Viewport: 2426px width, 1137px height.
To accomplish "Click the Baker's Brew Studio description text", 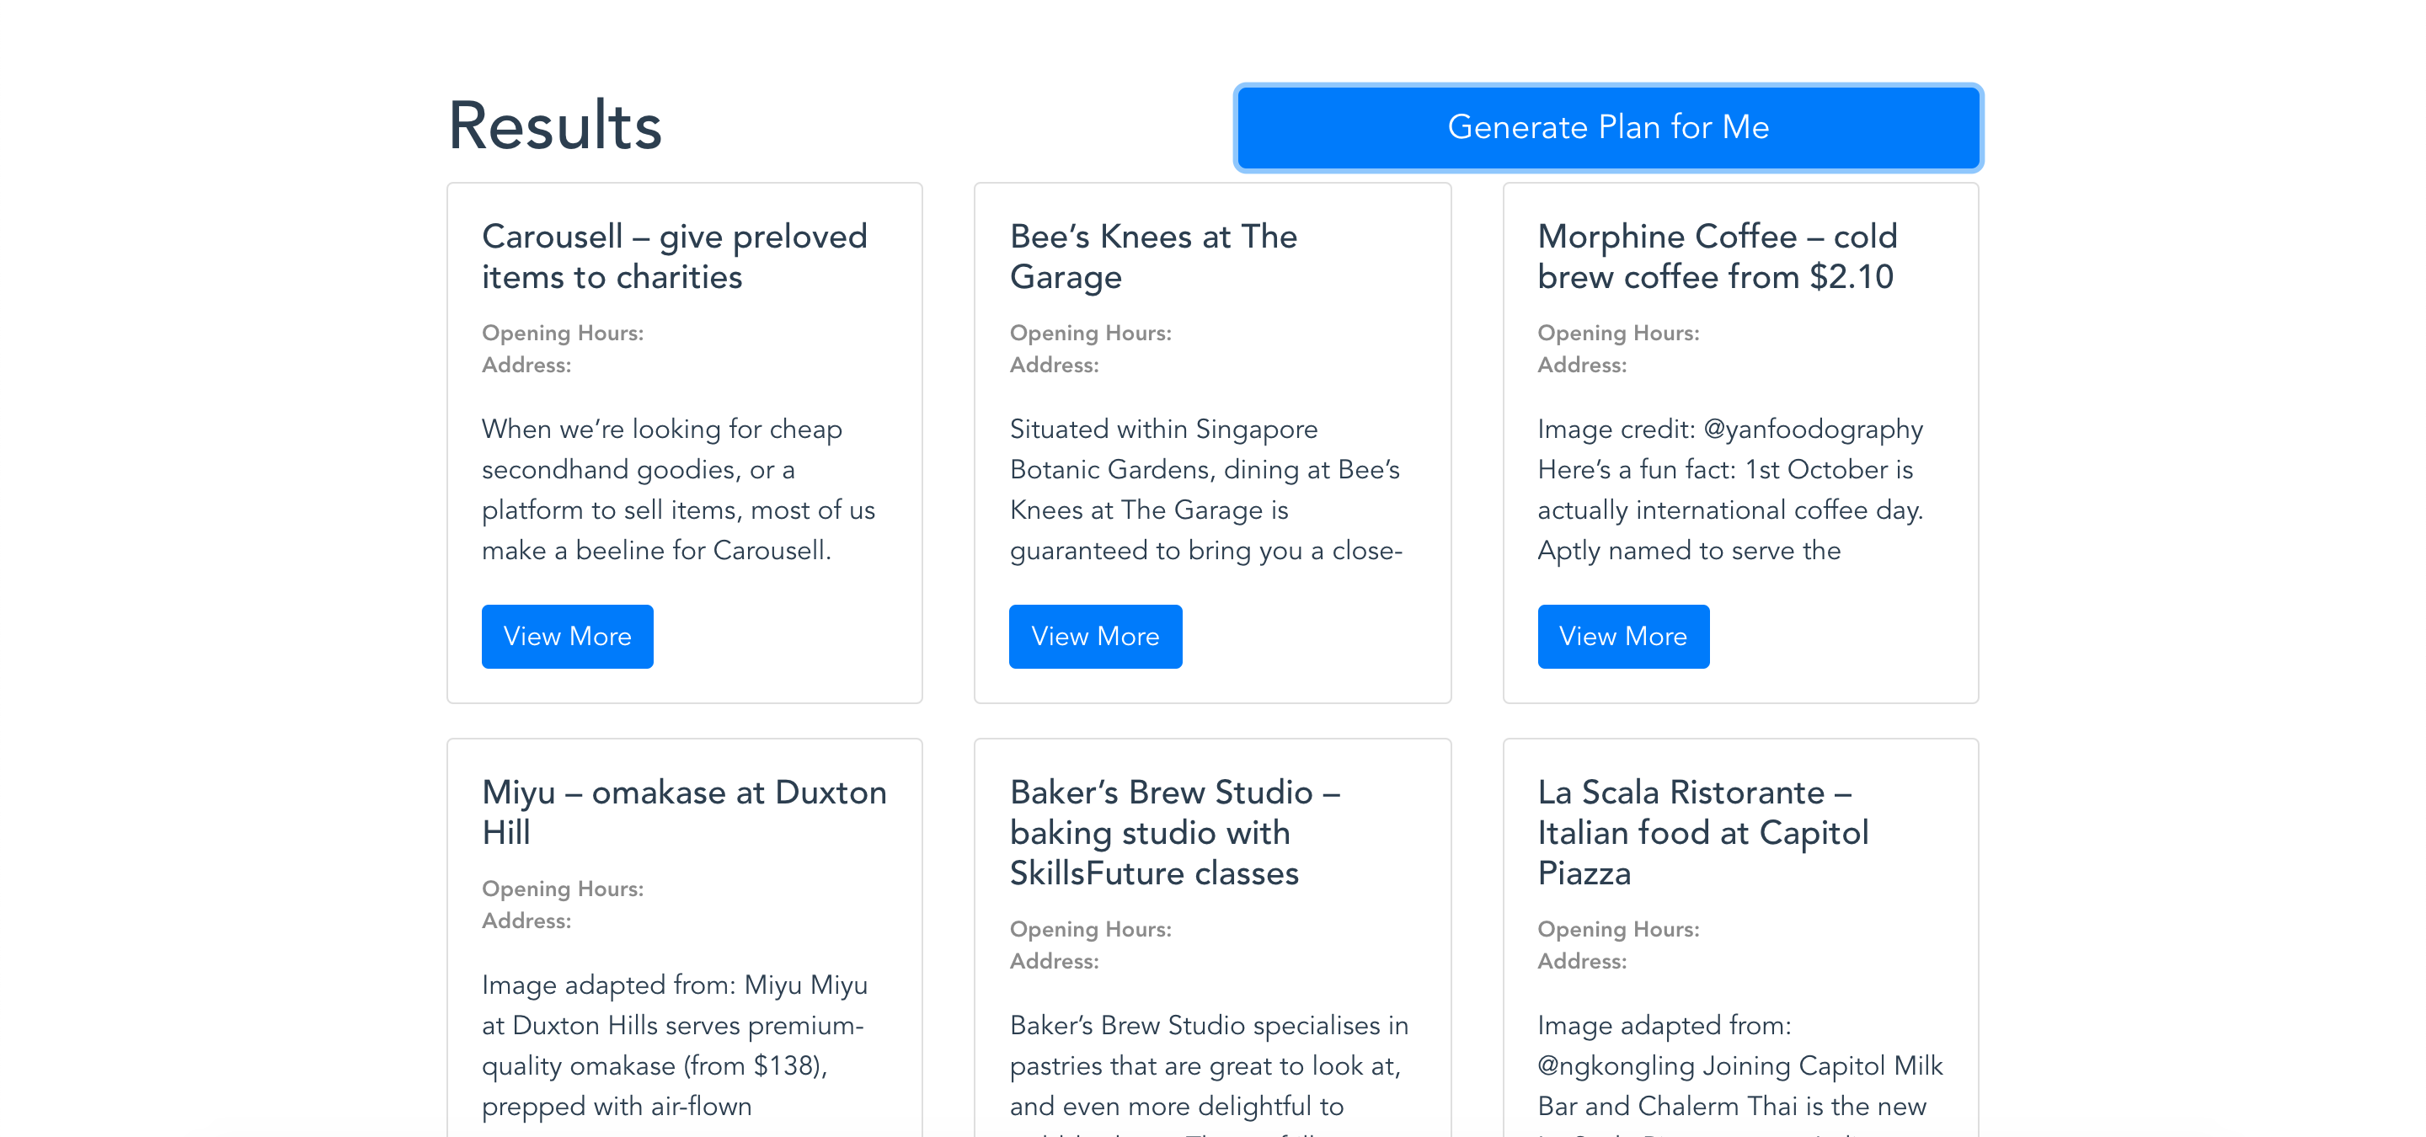I will (1208, 1065).
